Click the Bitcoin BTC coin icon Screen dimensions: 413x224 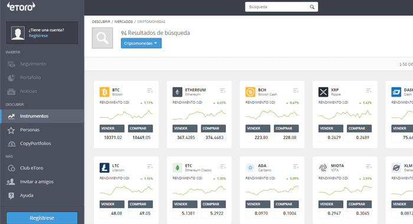coord(104,92)
